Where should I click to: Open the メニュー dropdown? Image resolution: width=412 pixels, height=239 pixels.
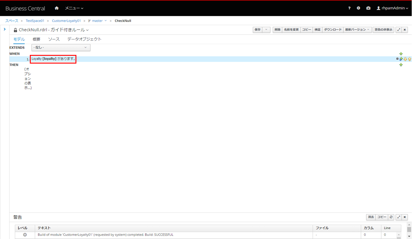(x=74, y=8)
